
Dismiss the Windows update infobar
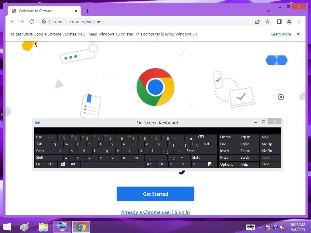click(298, 34)
